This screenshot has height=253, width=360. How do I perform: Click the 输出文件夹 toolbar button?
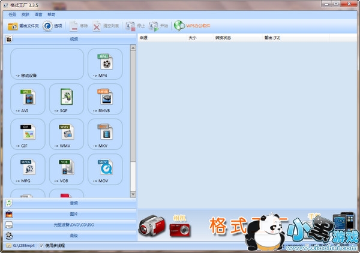tap(23, 26)
